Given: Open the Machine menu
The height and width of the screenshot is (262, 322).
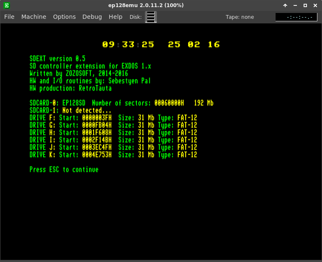Looking at the screenshot, I should [x=34, y=17].
